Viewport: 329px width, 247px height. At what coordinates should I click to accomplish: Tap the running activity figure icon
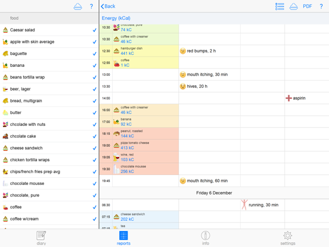pyautogui.click(x=244, y=205)
